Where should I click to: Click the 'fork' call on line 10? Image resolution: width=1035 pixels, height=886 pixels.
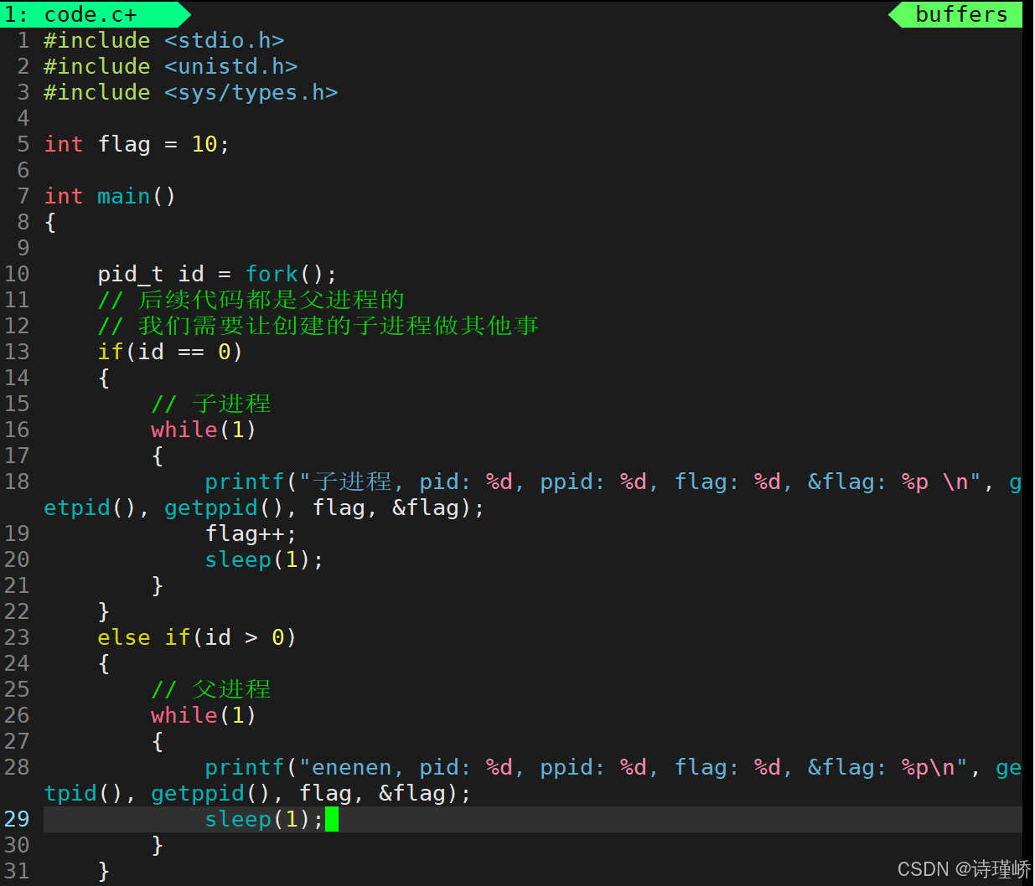[272, 274]
